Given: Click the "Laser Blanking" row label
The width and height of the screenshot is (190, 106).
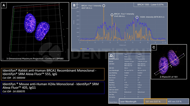Looking at the screenshot, I should [113, 73].
